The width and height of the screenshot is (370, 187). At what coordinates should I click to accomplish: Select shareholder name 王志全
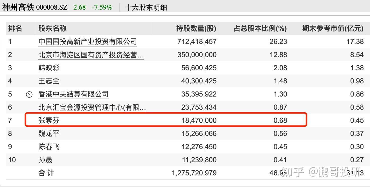tap(49, 81)
